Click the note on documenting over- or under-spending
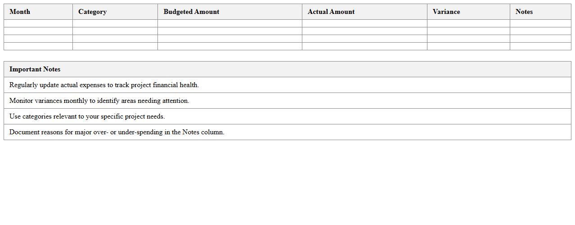Screen dimensions: 575x225 tap(117, 132)
